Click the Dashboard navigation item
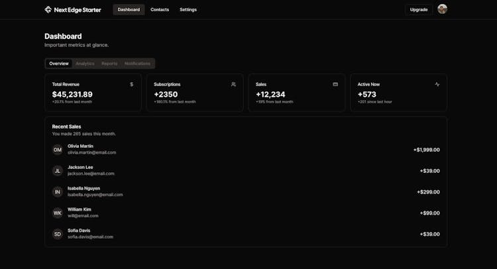Image resolution: width=497 pixels, height=269 pixels. pyautogui.click(x=129, y=10)
